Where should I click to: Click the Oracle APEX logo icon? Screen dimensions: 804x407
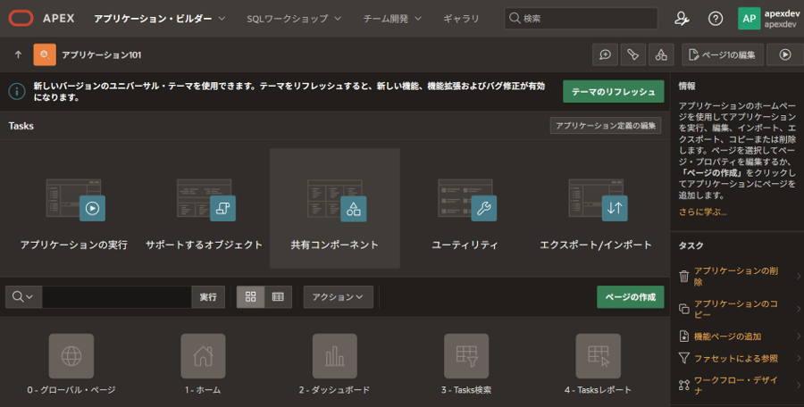tap(21, 19)
